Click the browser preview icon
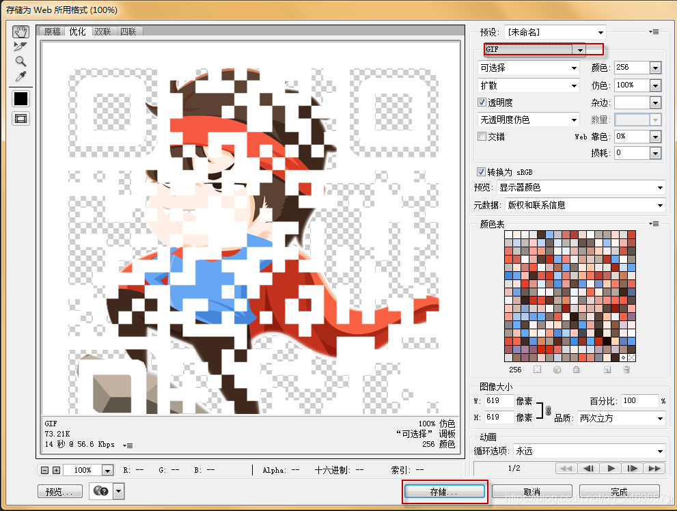Screen dimensions: 677x511 [x=101, y=491]
